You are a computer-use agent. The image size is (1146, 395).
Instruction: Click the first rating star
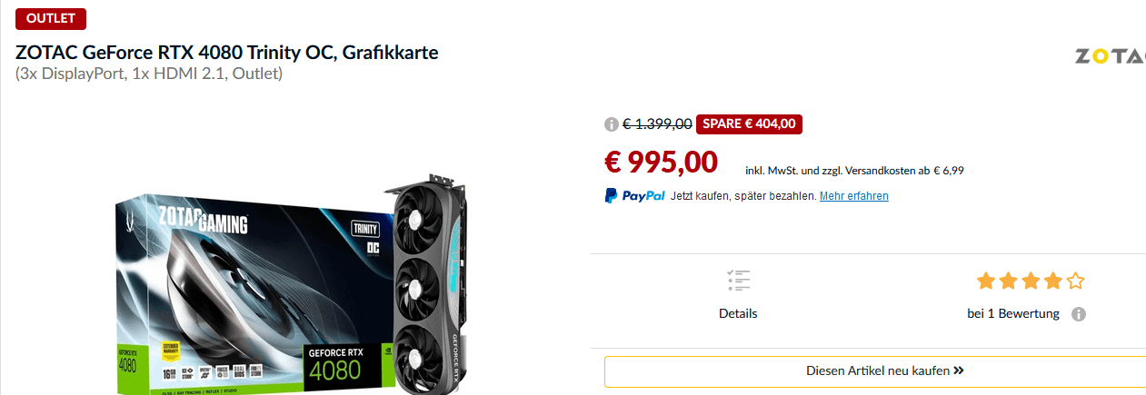988,281
